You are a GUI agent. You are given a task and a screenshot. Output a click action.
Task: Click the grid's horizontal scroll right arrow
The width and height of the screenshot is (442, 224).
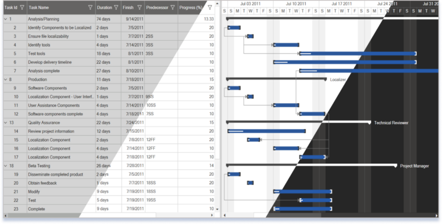(212, 215)
